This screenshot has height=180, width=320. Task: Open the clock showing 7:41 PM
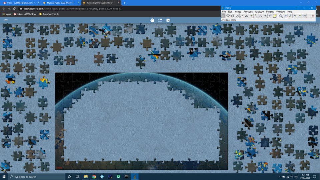pyautogui.click(x=305, y=177)
